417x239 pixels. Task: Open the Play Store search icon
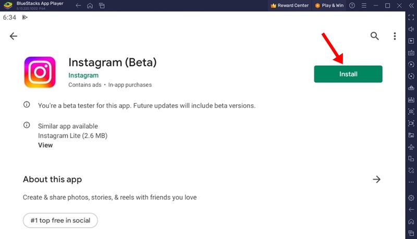click(374, 36)
